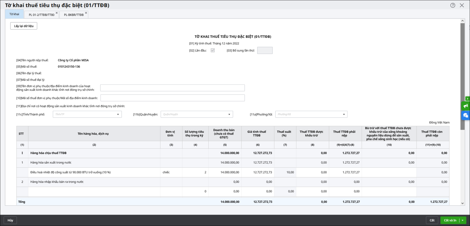Click the Bổ sung lần thứ field
This screenshot has width=470, height=226.
[265, 50]
